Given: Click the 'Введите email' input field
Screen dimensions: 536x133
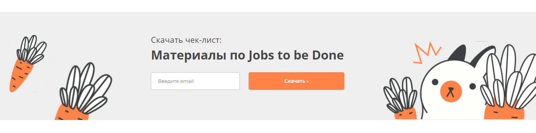Looking at the screenshot, I should pyautogui.click(x=195, y=81).
